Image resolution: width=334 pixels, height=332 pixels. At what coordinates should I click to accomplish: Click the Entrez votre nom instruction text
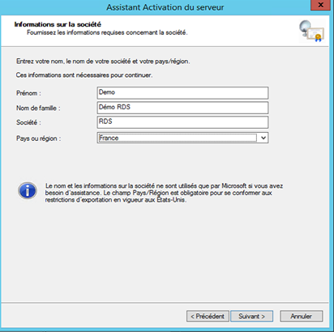[103, 62]
